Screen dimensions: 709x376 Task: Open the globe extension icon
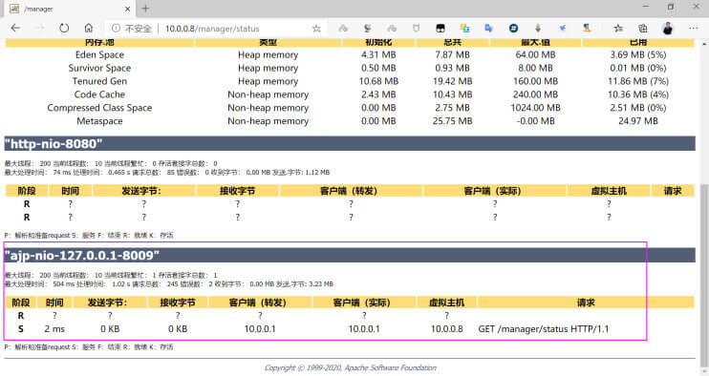point(367,29)
